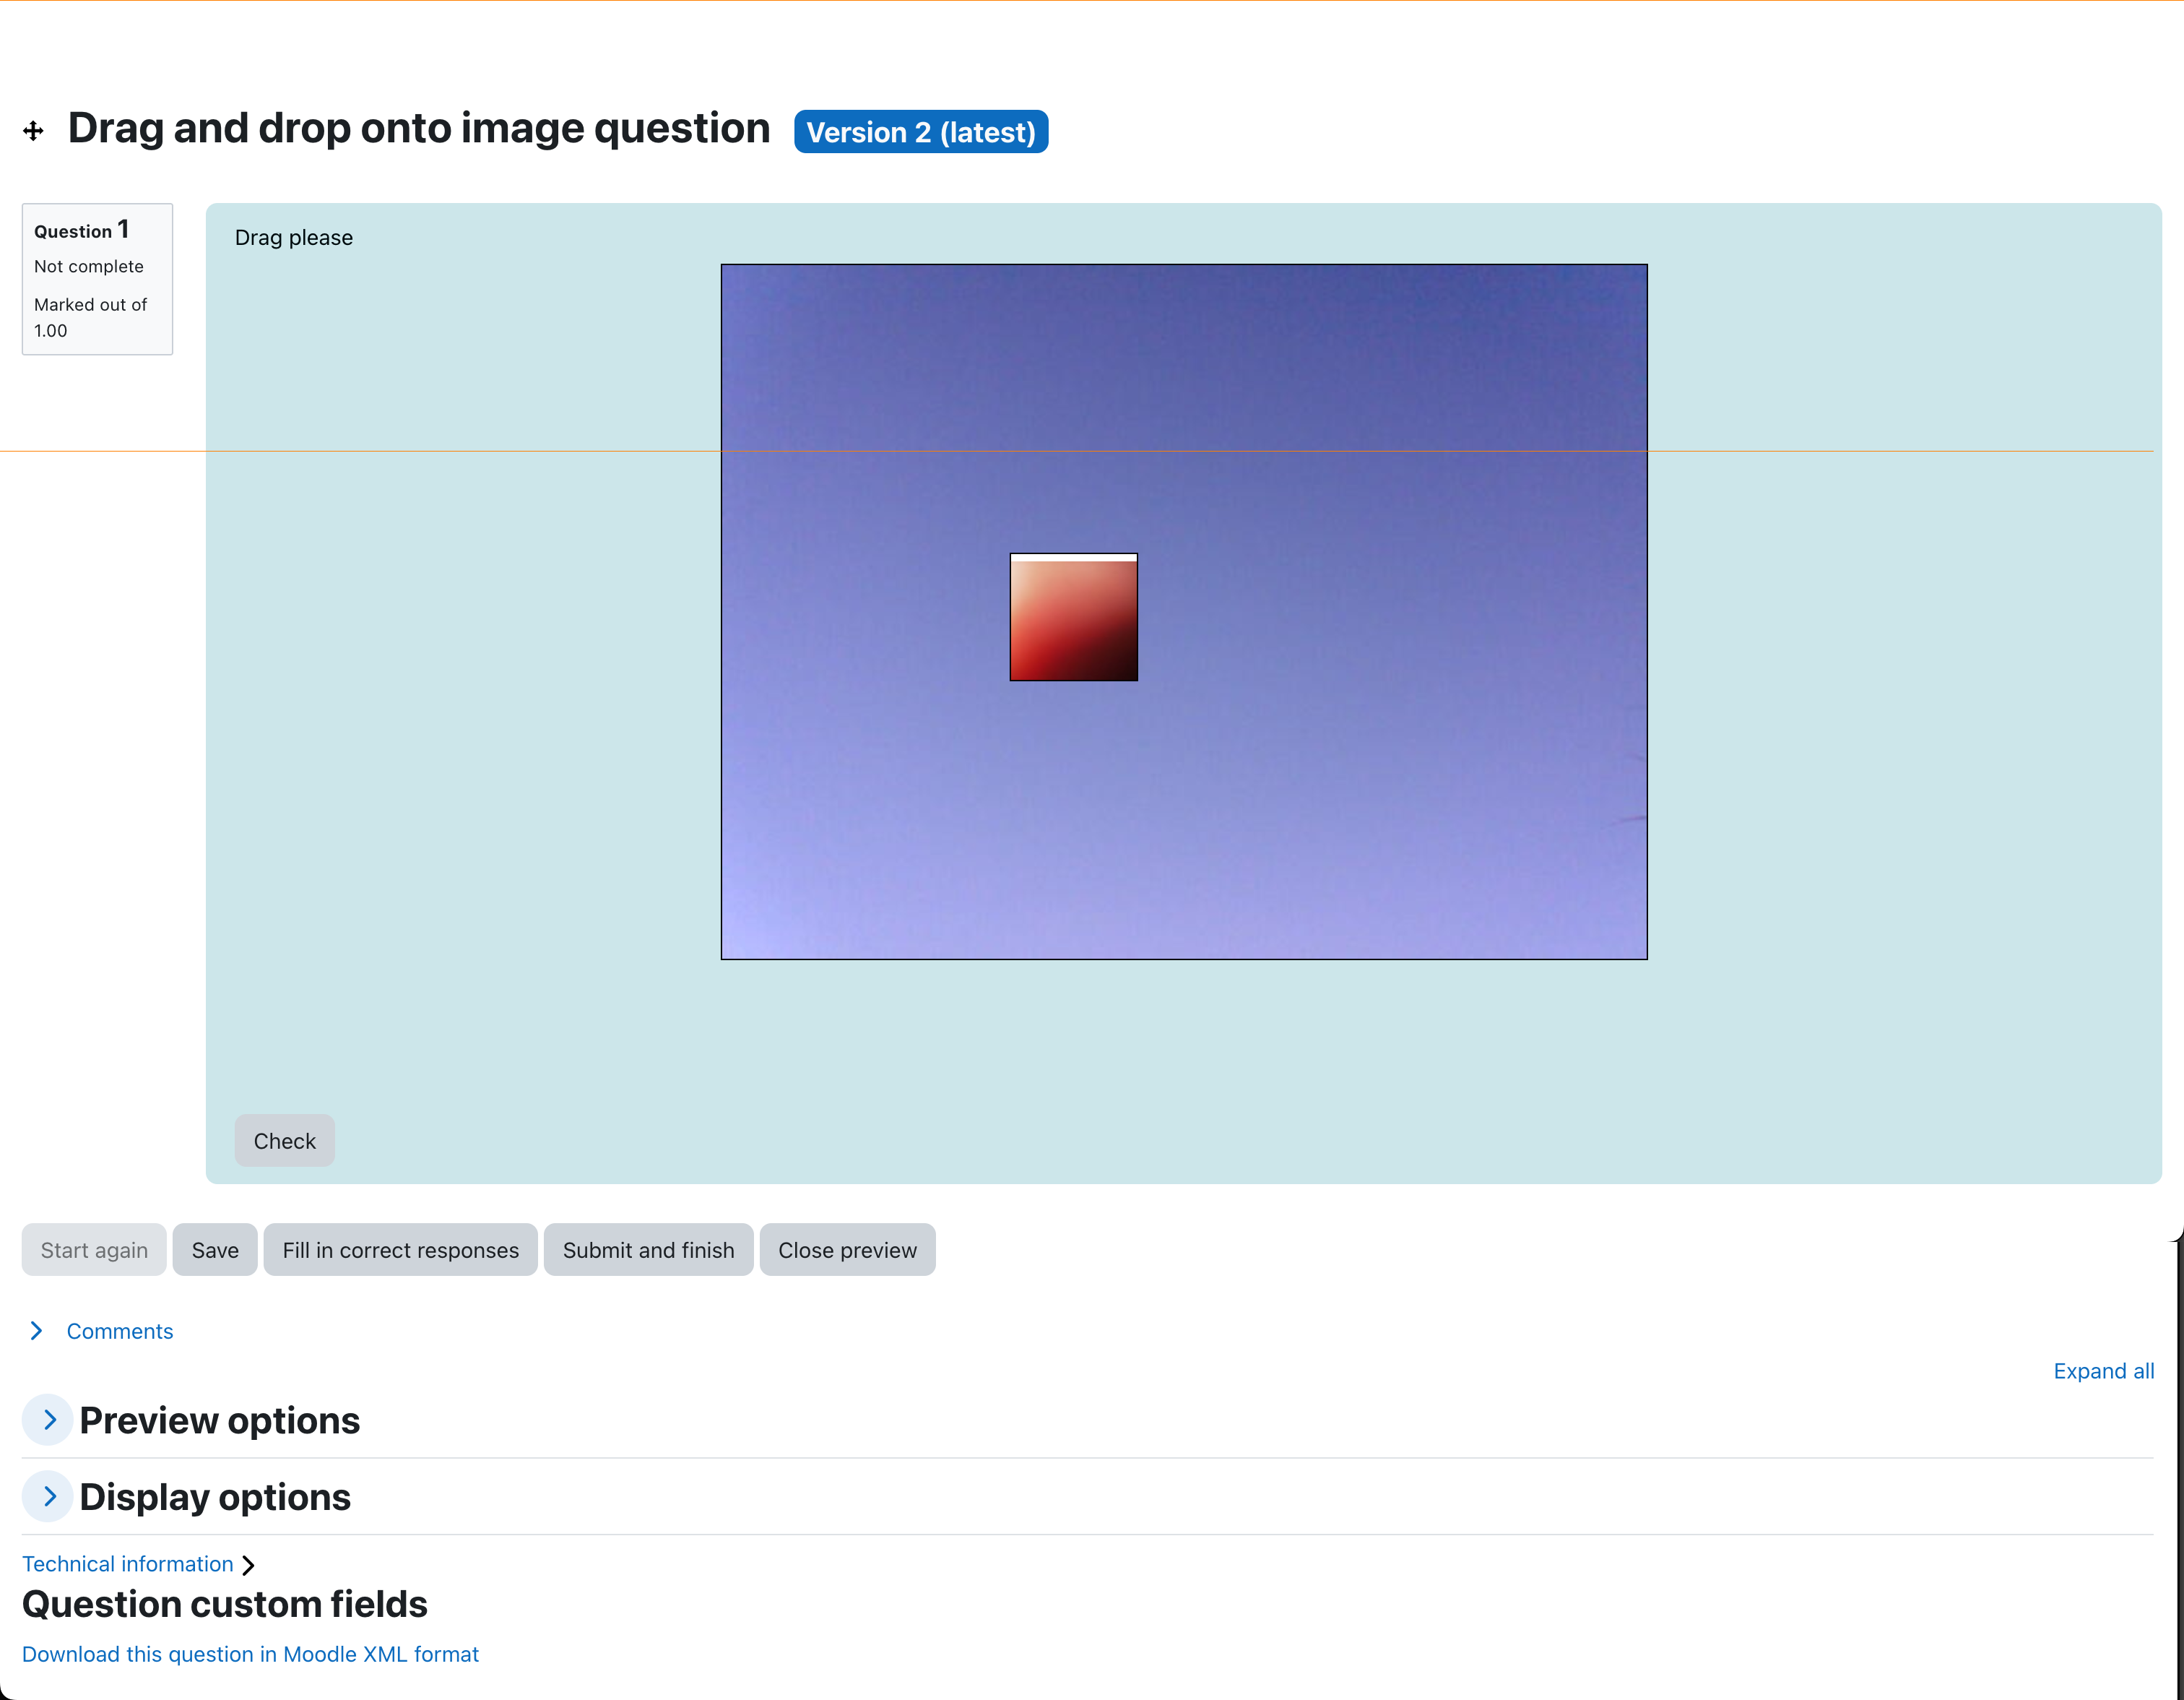The height and width of the screenshot is (1700, 2184).
Task: Expand Display options chevron
Action: tap(48, 1497)
